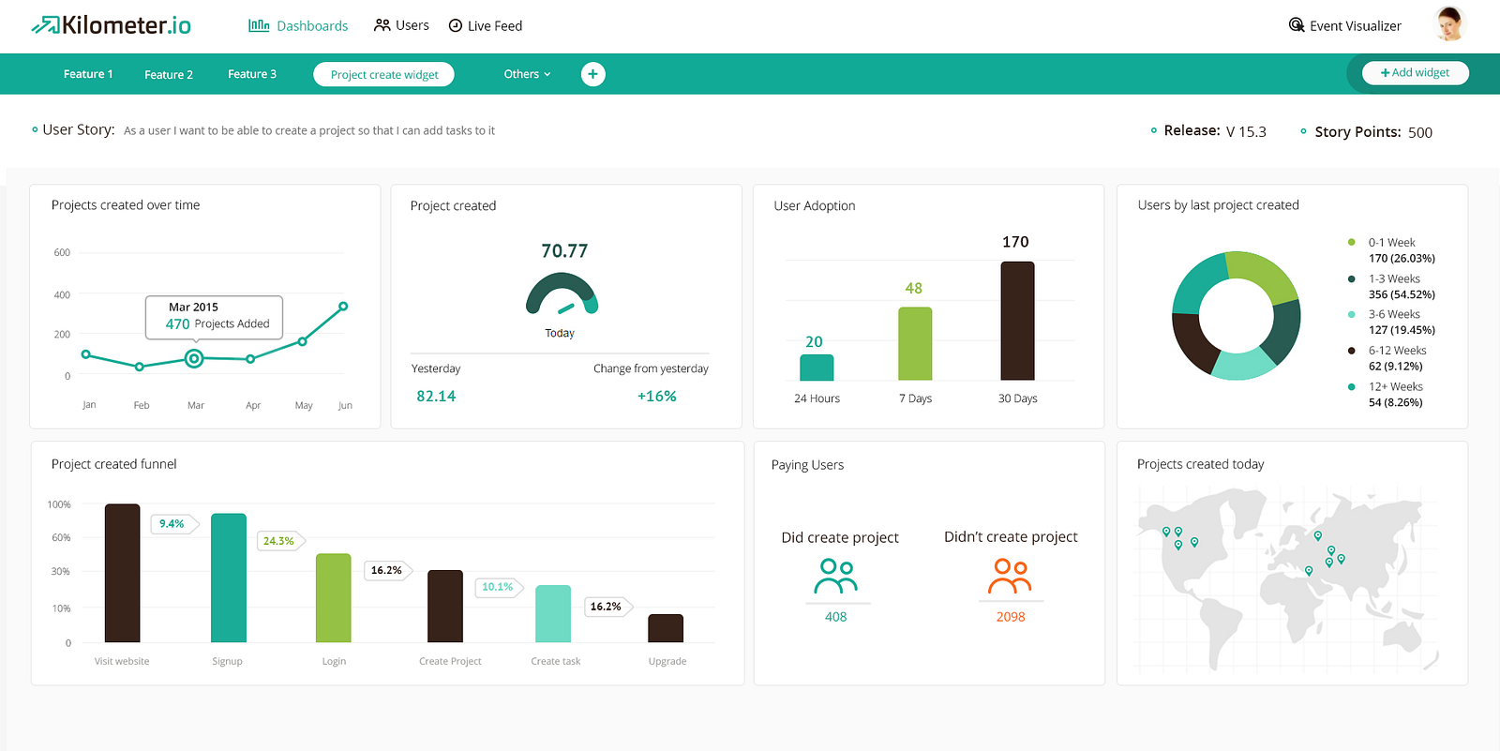
Task: Switch to the Feature 2 tab
Action: click(169, 74)
